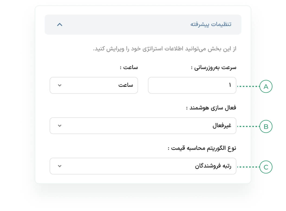The image size is (286, 211).
Task: Click the circled B marker icon
Action: [x=266, y=127]
